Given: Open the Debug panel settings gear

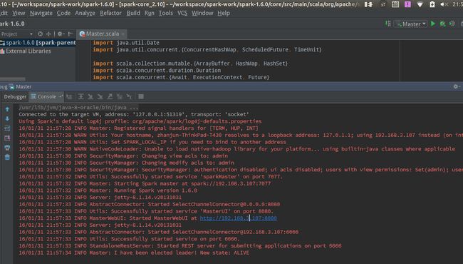Looking at the screenshot, I should tap(456, 86).
